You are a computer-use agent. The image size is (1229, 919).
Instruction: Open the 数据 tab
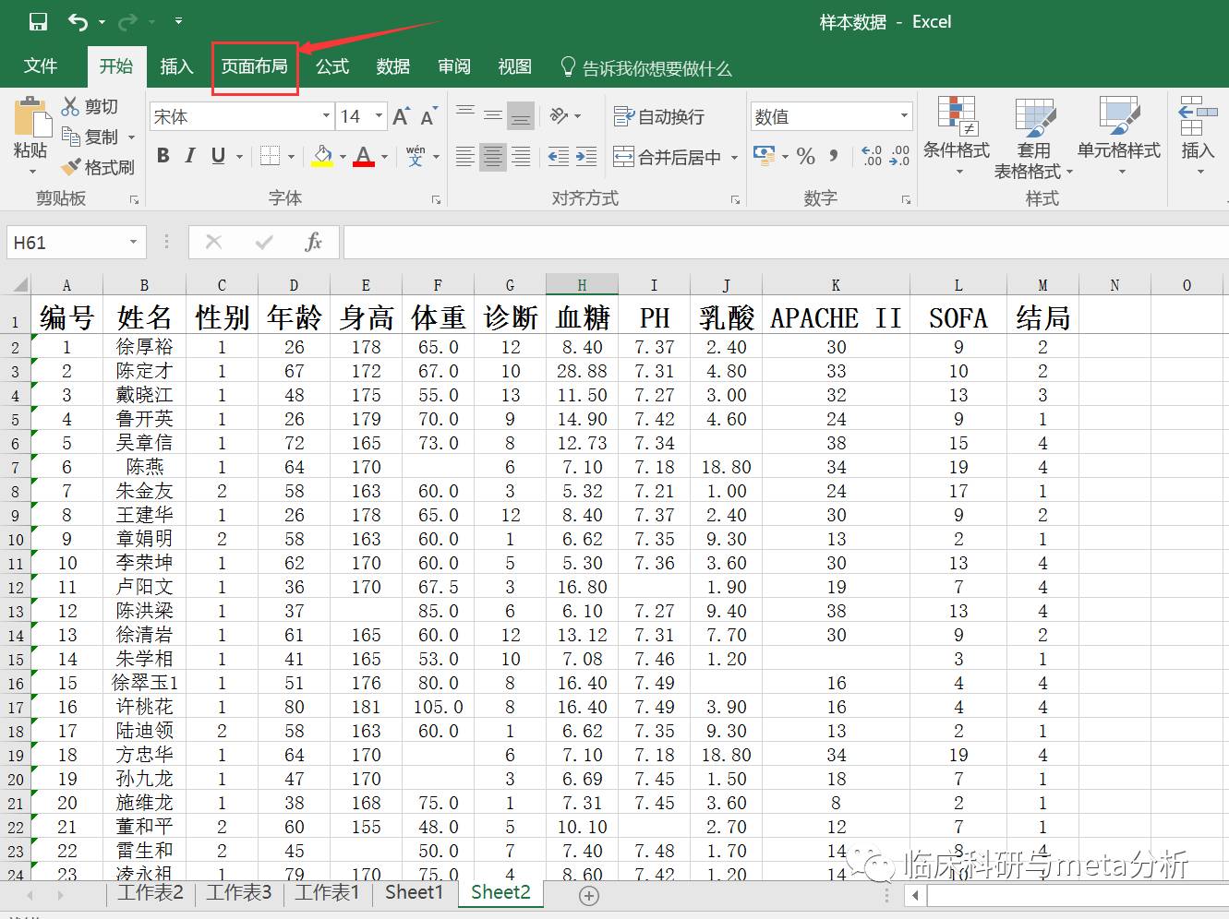393,66
